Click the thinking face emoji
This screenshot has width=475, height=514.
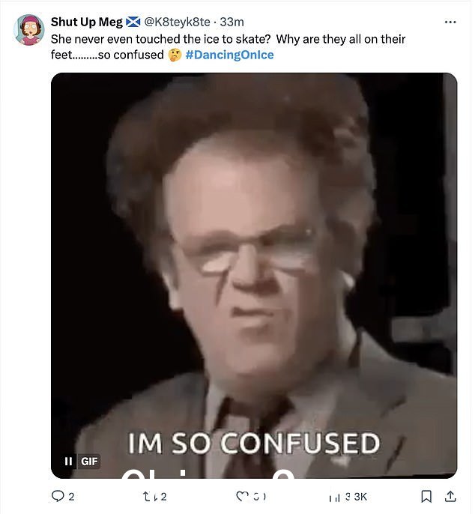click(x=175, y=55)
